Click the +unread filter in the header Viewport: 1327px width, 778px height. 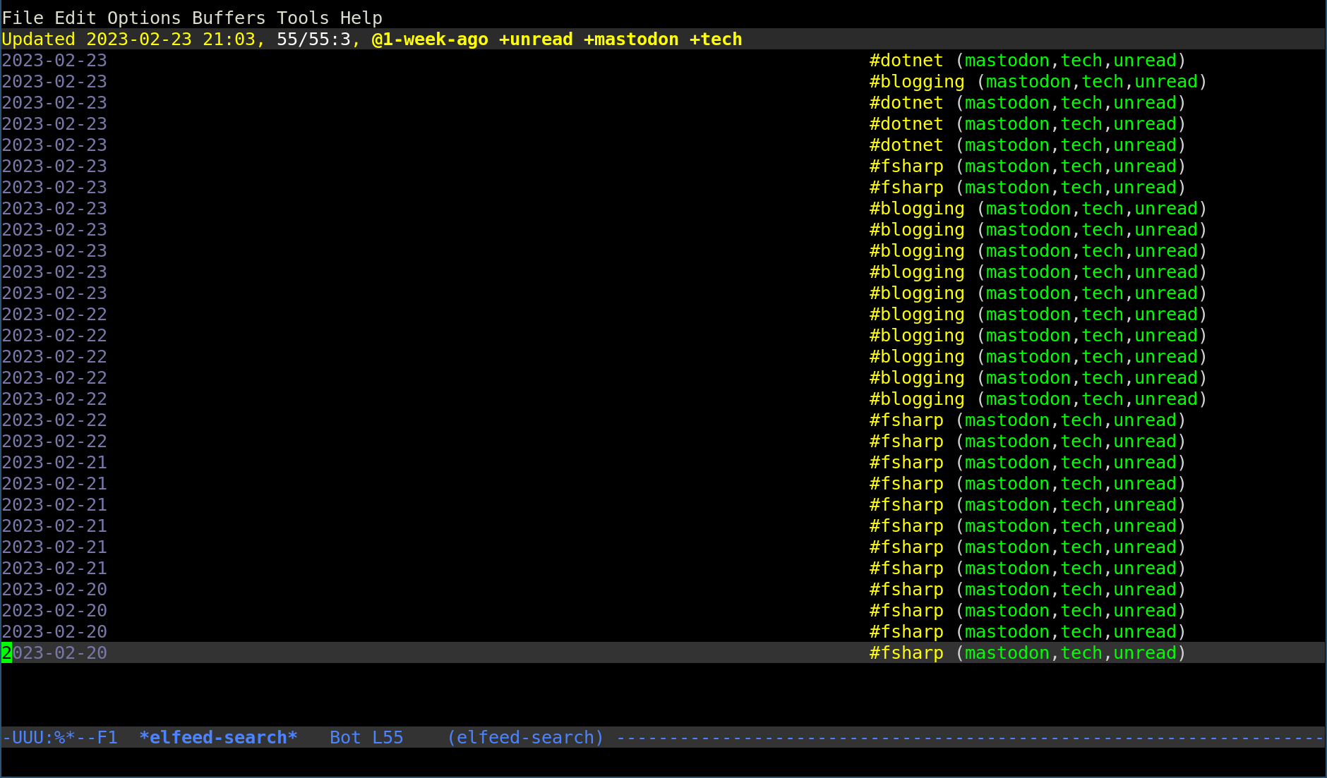click(536, 39)
